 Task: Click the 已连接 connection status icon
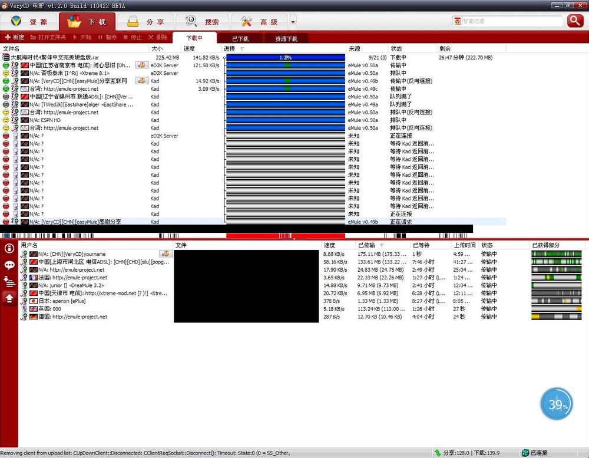tap(525, 453)
